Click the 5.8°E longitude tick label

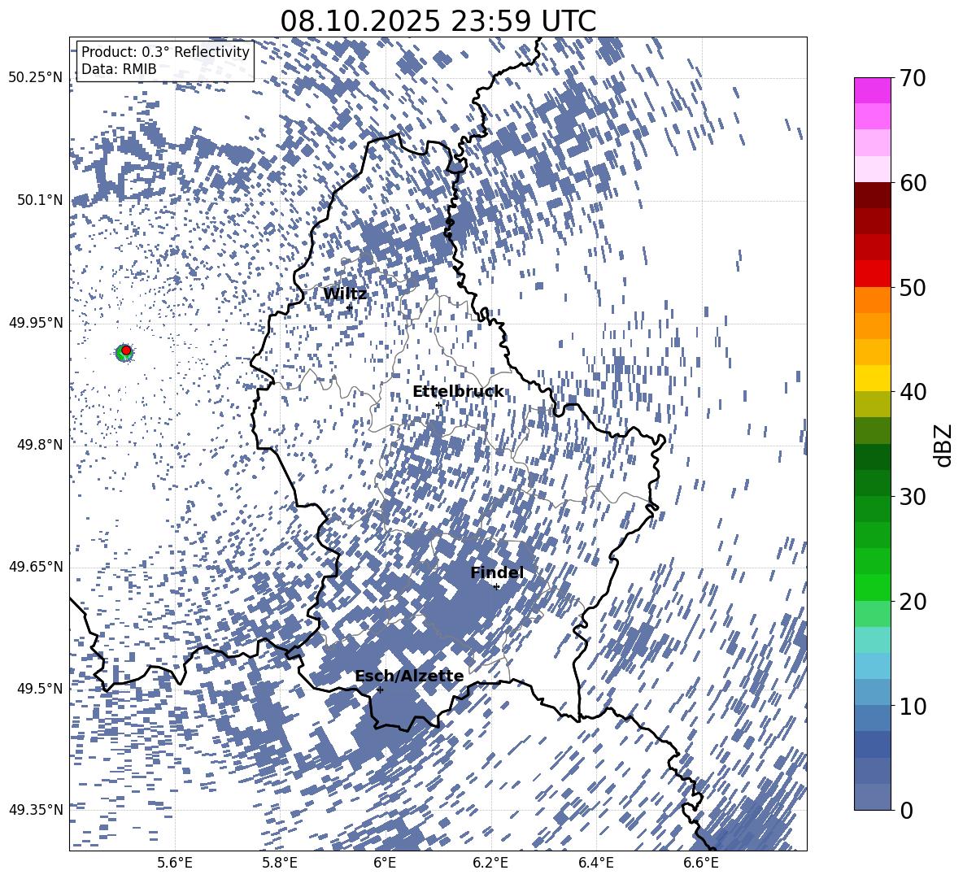coord(280,863)
